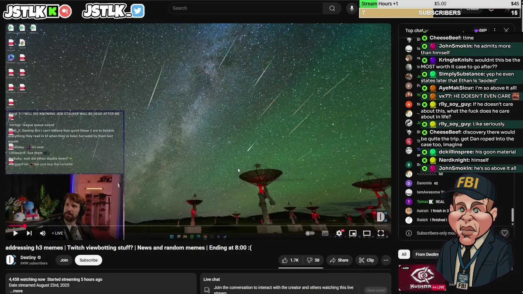Click the orange 'P' avatar in chat

(x=409, y=86)
